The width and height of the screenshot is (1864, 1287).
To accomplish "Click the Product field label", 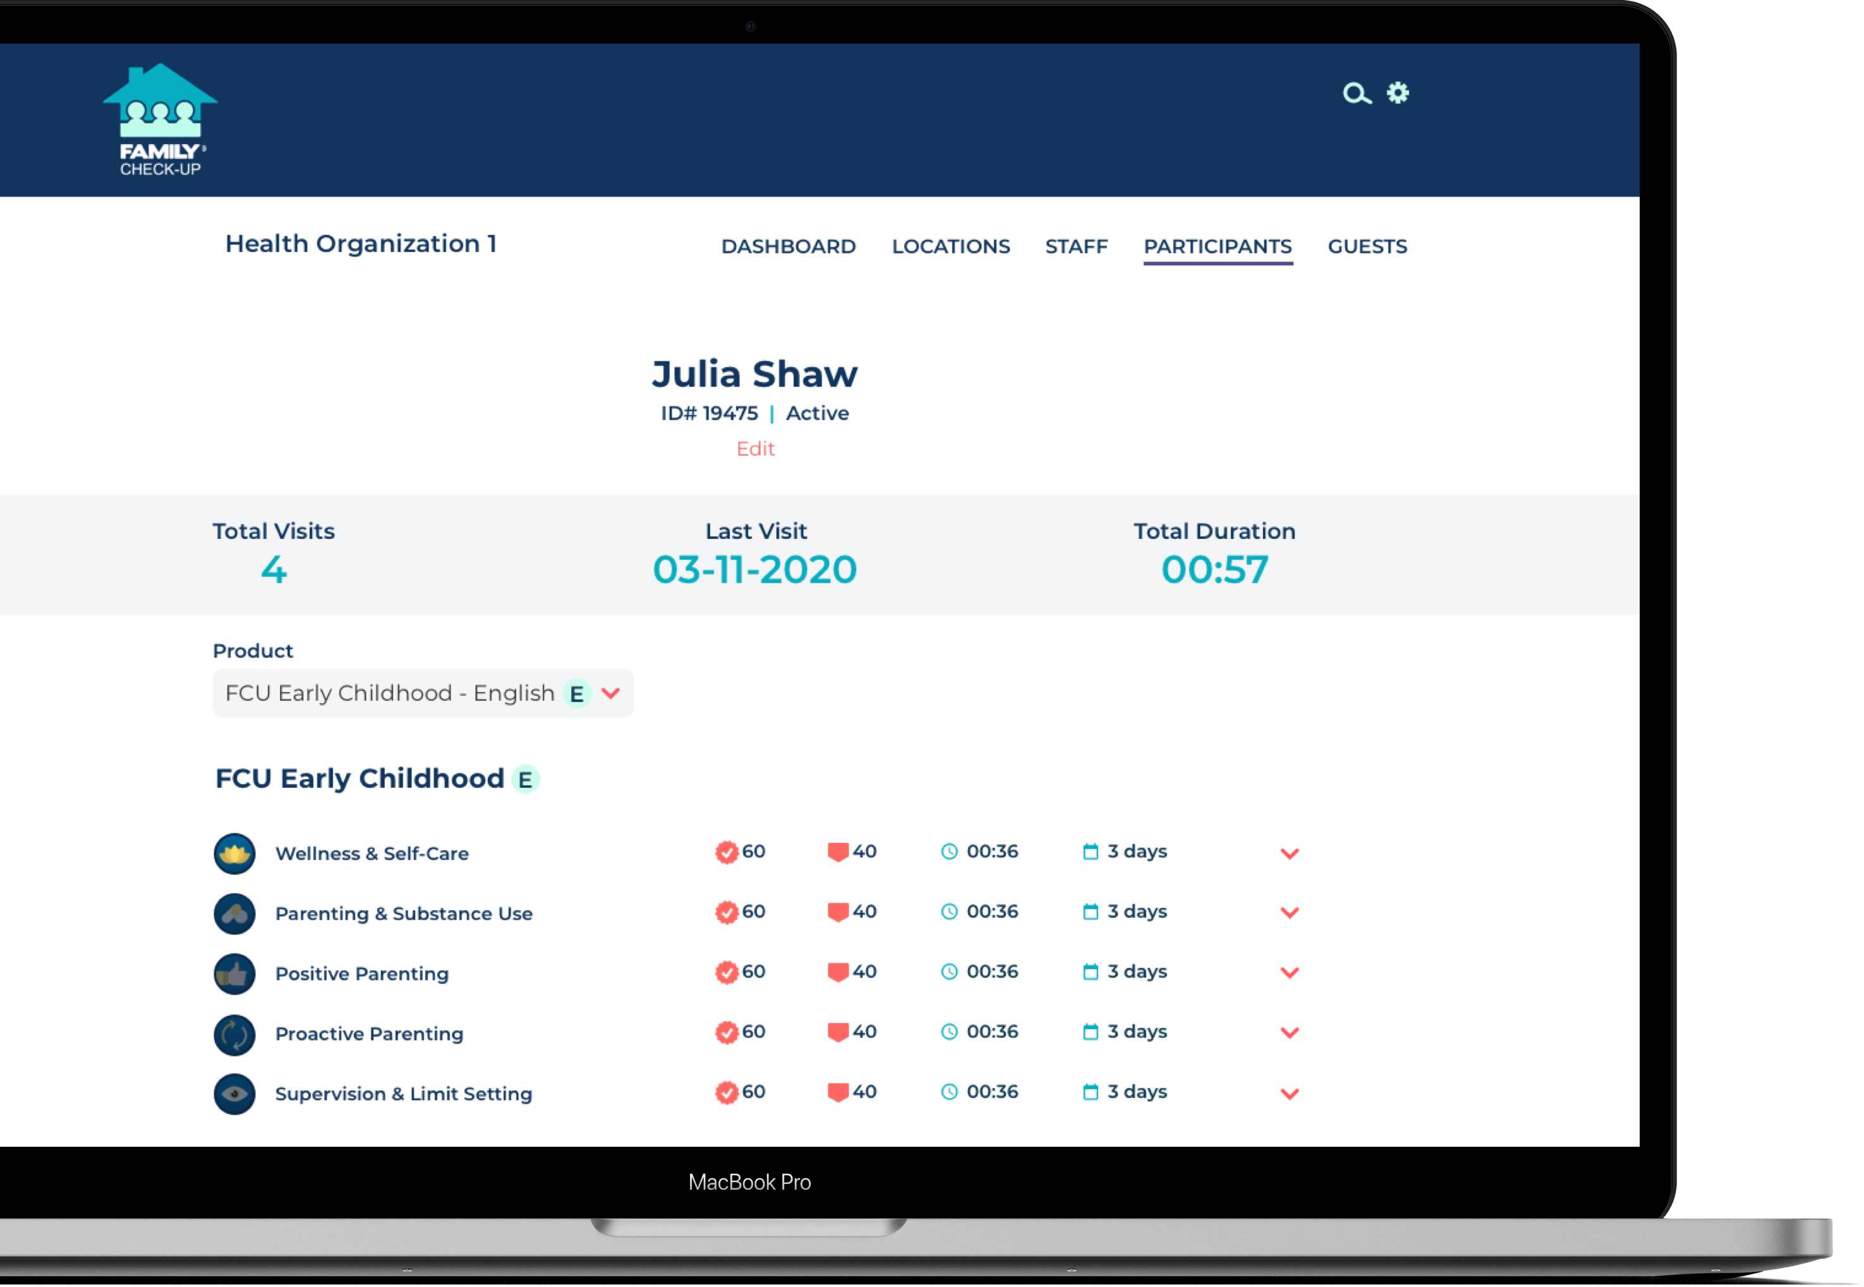I will (252, 651).
